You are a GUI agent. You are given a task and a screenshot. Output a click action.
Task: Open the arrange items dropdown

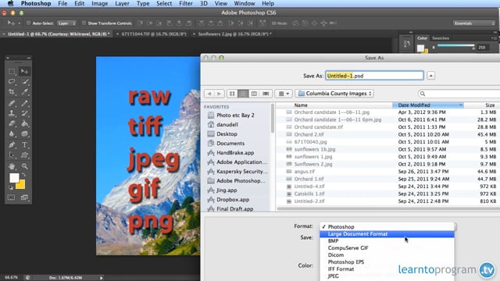tap(284, 94)
